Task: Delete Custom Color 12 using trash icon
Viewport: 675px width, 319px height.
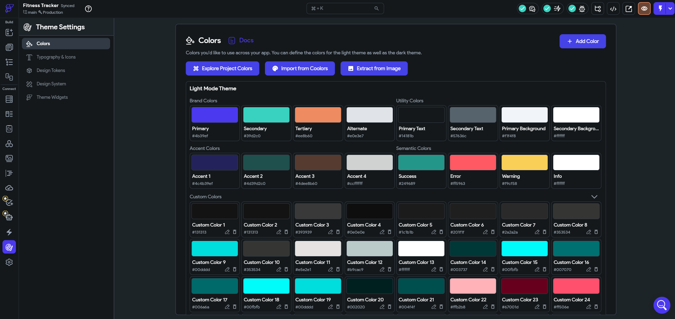Action: [x=390, y=270]
